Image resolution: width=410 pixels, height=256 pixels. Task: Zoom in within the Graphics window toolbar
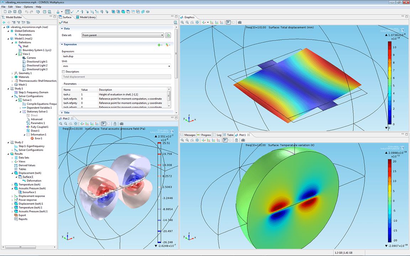183,22
